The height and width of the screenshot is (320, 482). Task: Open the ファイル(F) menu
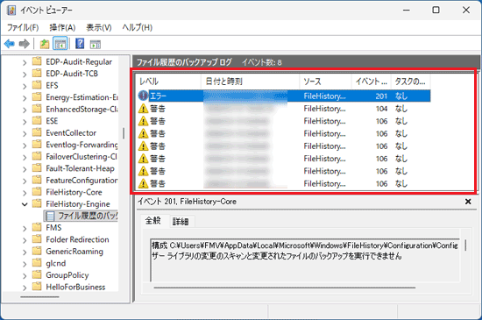[23, 28]
